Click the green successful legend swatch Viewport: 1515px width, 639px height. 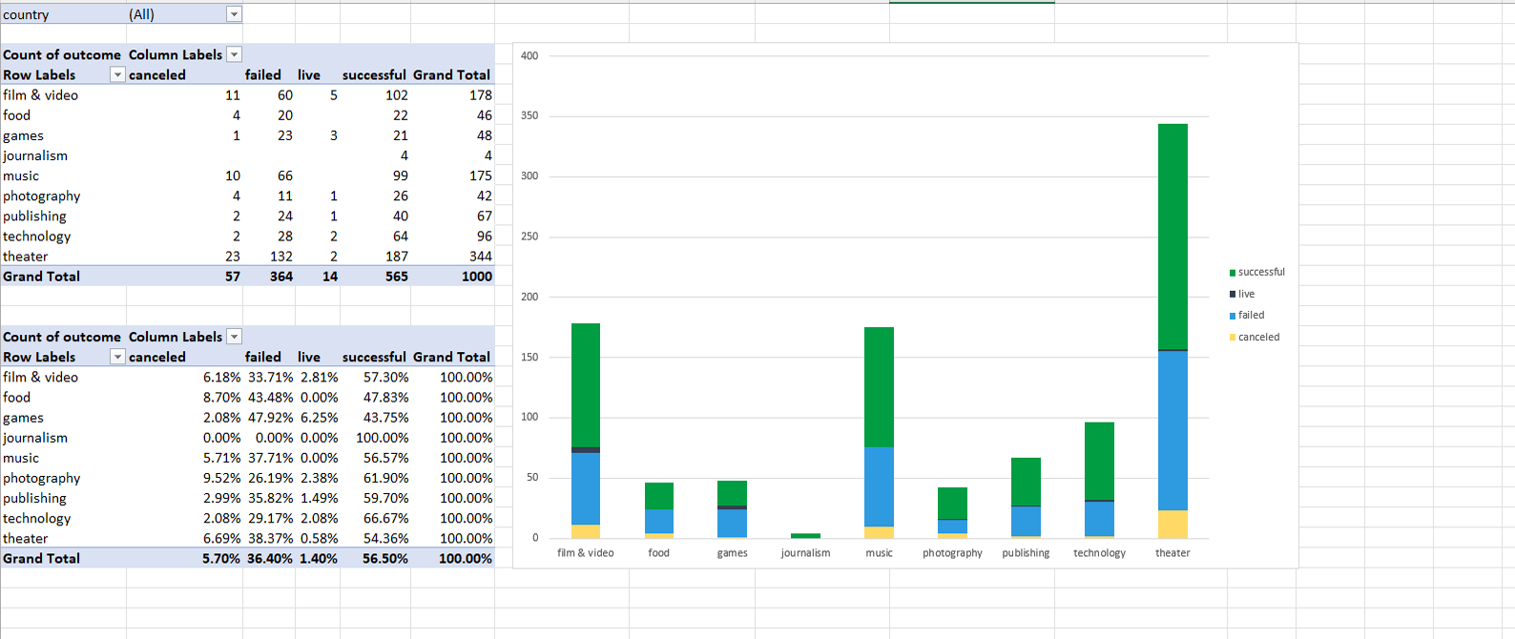(1233, 273)
